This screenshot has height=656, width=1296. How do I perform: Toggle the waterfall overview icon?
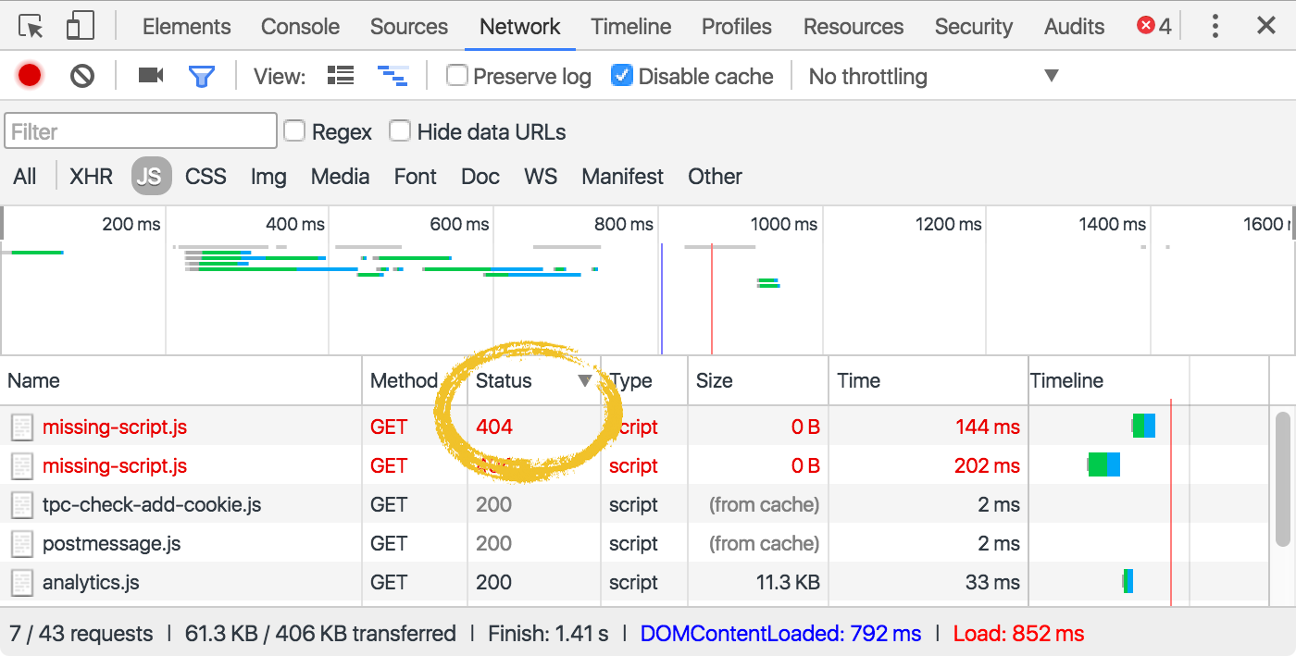click(393, 76)
